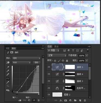The height and width of the screenshot is (103, 101).
Task: Click lock transparent pixels icon
Action: pos(55,61)
